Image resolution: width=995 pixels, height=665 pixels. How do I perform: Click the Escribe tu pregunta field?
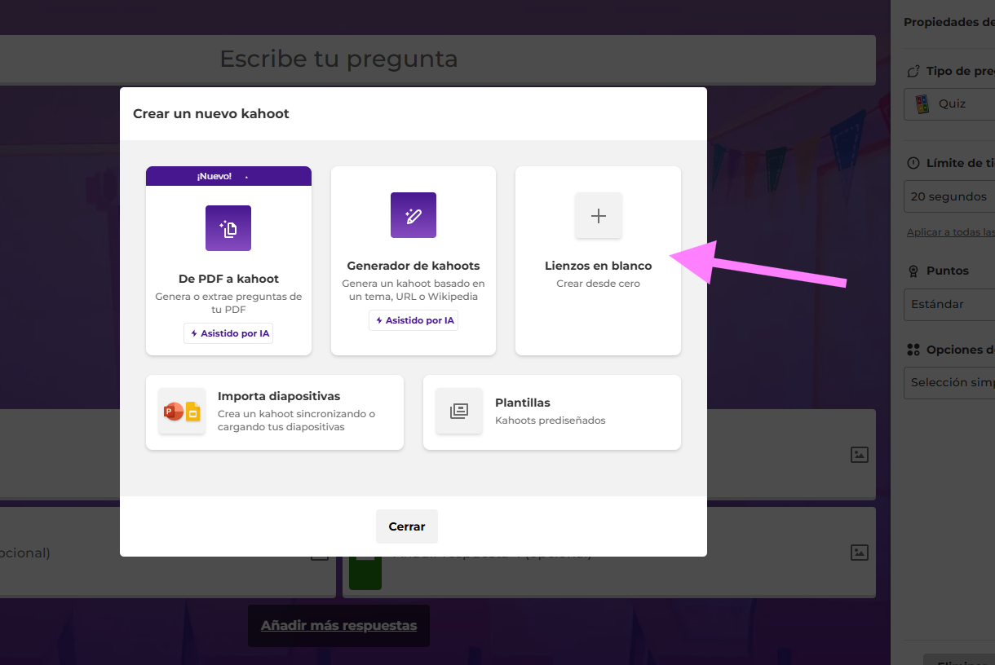click(x=438, y=59)
